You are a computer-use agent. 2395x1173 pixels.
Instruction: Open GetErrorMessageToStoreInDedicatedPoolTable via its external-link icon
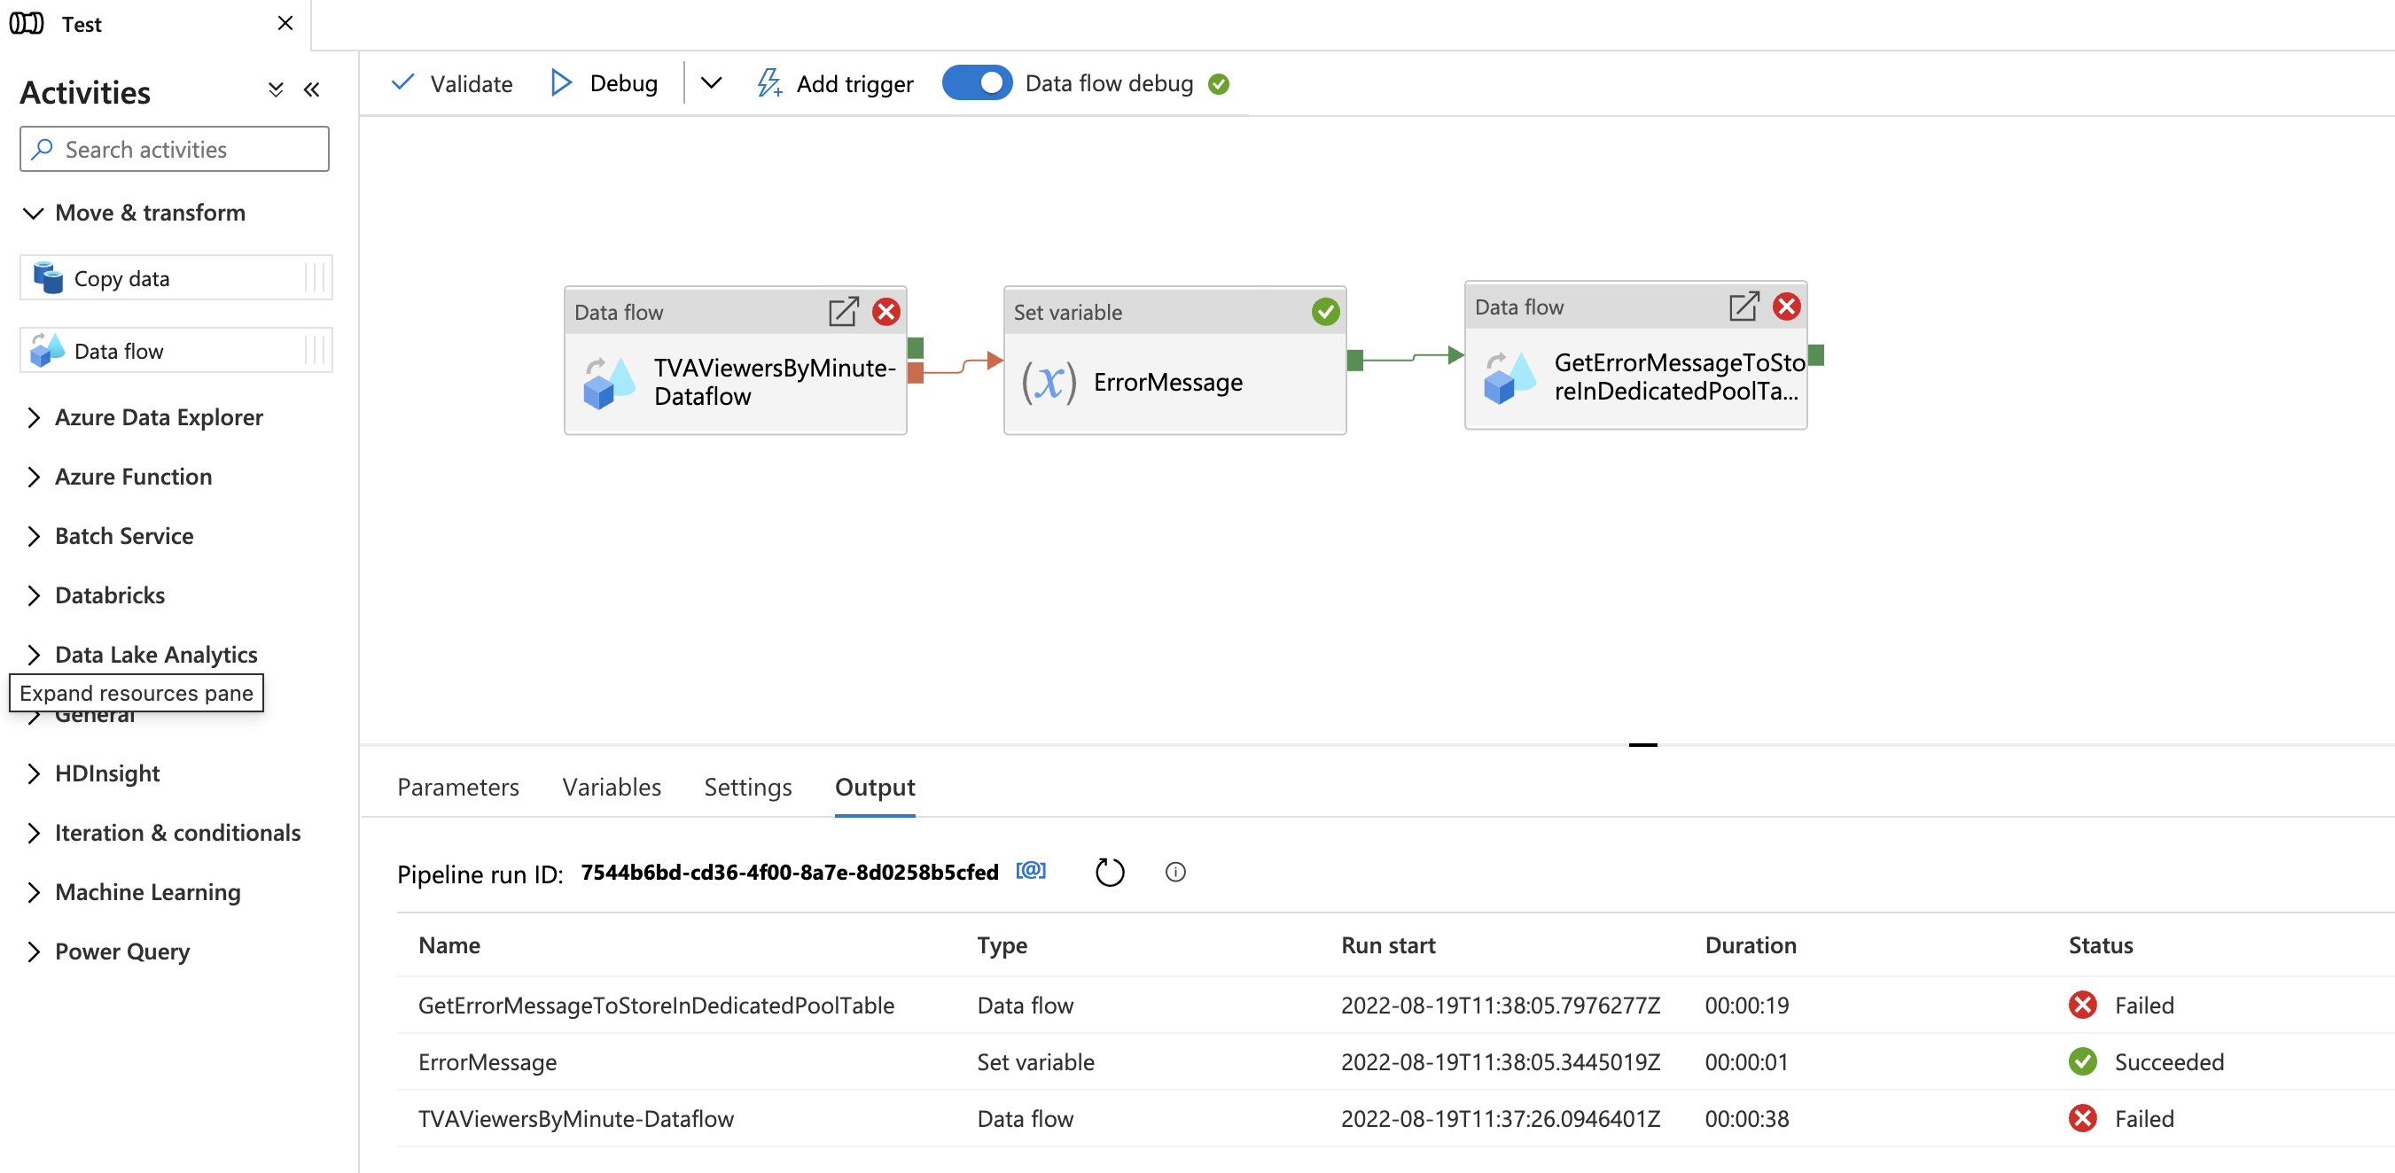1744,306
